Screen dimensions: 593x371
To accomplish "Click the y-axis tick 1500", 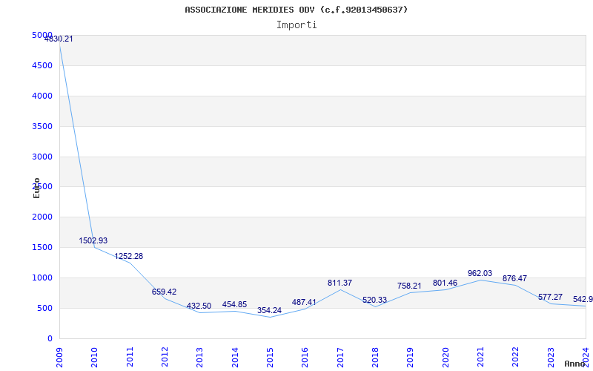I will click(x=42, y=248).
